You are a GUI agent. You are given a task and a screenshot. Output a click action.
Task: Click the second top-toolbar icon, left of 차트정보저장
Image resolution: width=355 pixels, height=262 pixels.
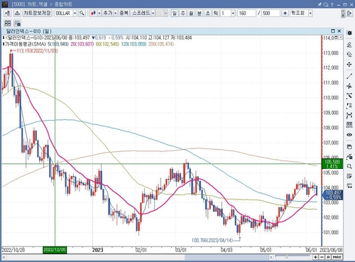(17, 13)
